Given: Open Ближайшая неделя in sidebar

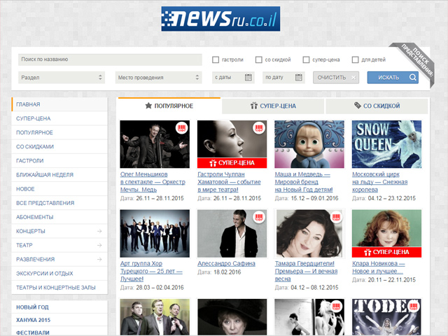Looking at the screenshot, I should pyautogui.click(x=59, y=174).
